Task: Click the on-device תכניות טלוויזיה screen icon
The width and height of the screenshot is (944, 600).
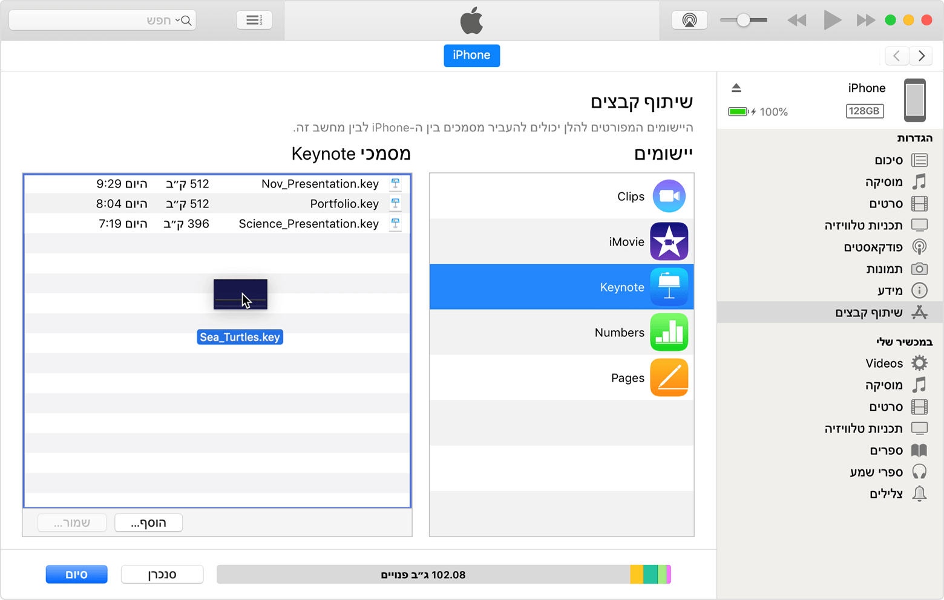Action: (x=919, y=428)
